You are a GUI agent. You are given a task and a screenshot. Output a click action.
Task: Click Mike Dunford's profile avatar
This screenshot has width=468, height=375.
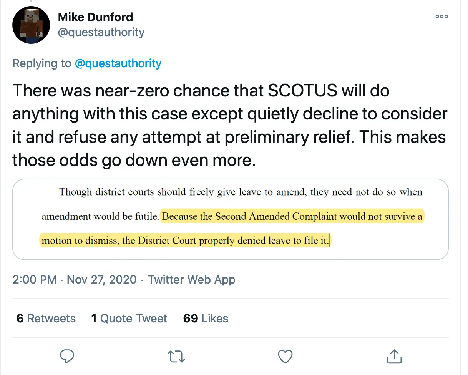click(31, 25)
